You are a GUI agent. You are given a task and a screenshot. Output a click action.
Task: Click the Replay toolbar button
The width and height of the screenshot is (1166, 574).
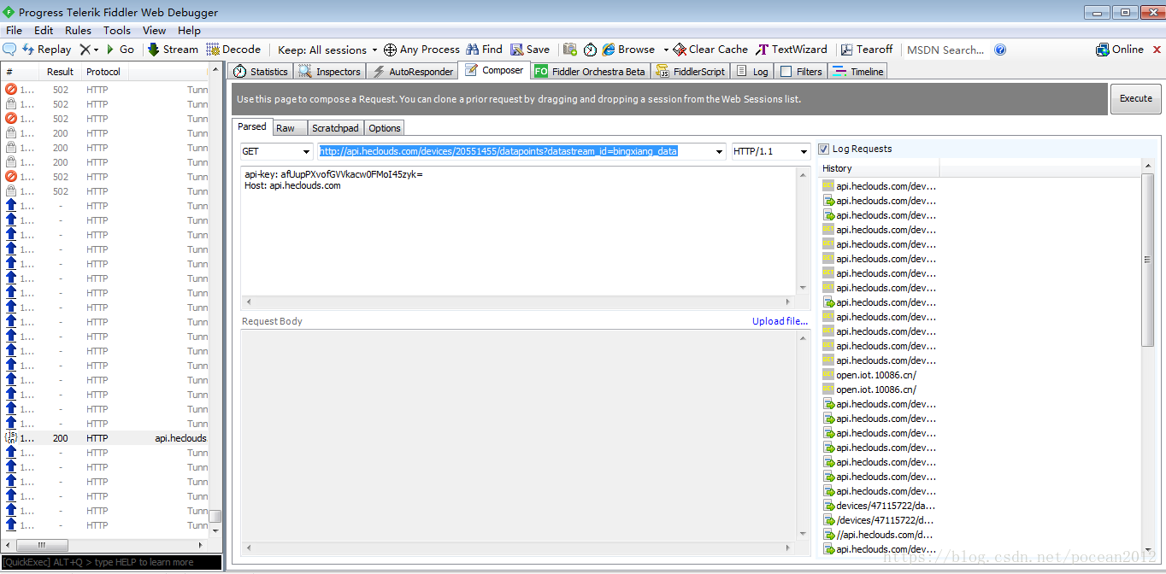pyautogui.click(x=47, y=50)
